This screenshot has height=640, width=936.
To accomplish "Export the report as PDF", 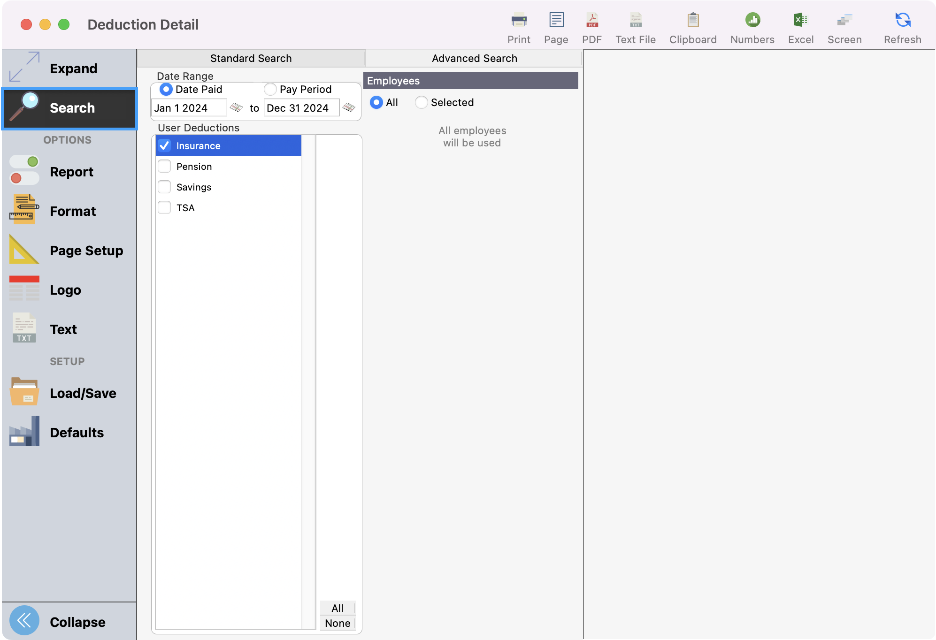I will [x=592, y=26].
